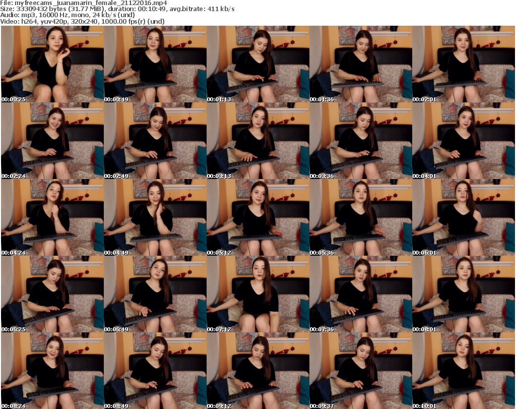
Task: Click the Size and duration info line
Action: point(117,9)
